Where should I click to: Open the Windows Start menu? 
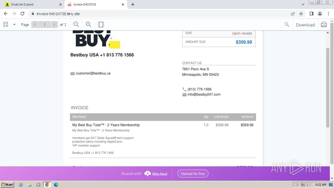pos(7,184)
